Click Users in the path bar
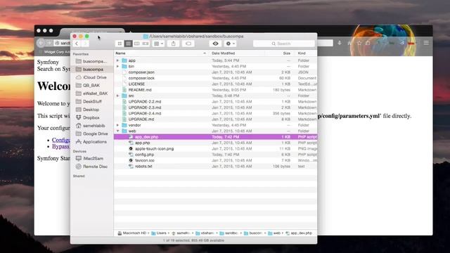This screenshot has width=450, height=253. [x=159, y=233]
